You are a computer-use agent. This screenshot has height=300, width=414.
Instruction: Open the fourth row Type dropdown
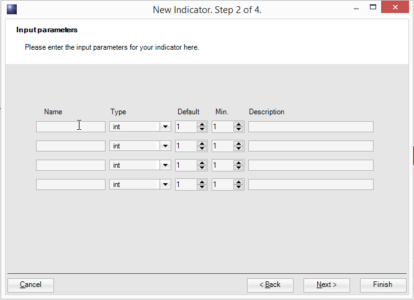click(x=165, y=184)
